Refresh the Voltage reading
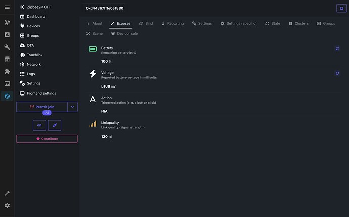349x217 pixels. [x=337, y=73]
